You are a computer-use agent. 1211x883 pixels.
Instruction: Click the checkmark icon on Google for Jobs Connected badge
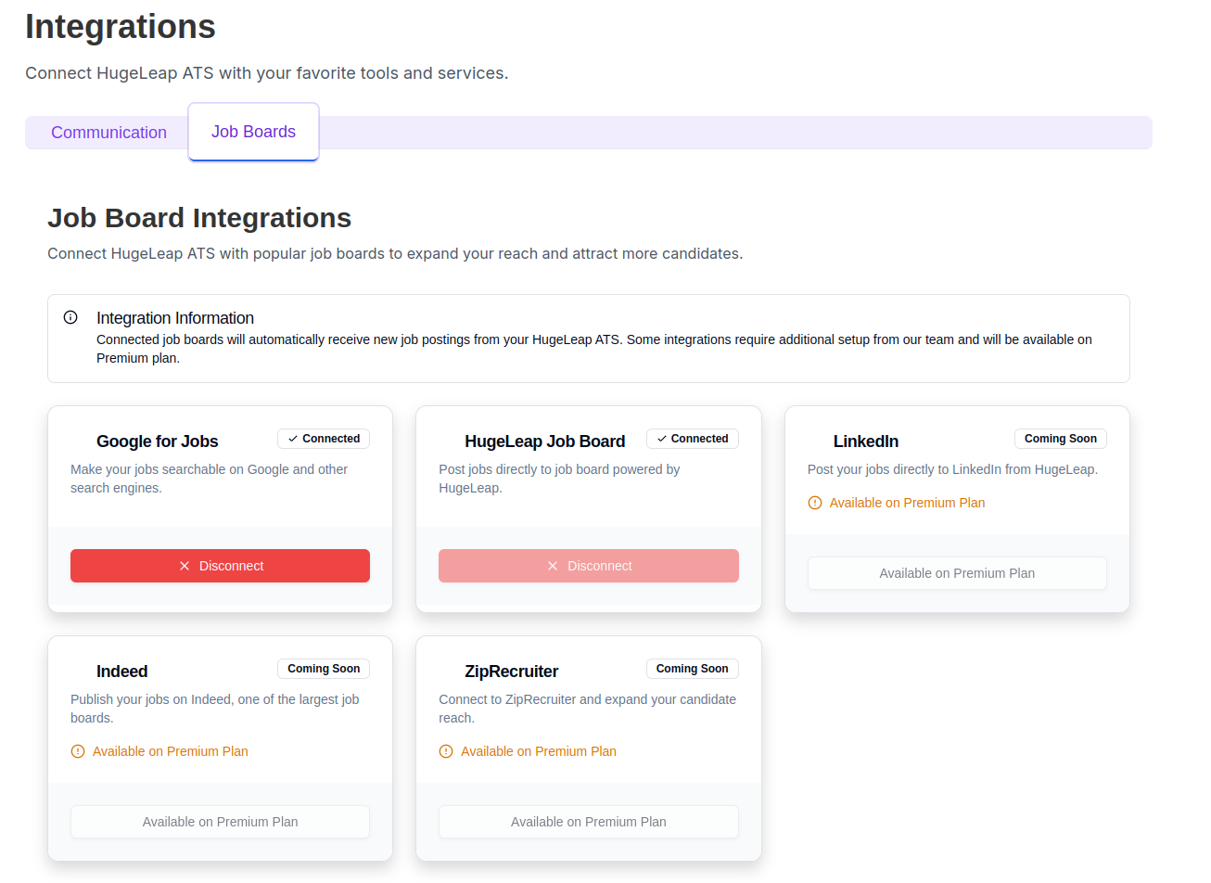(x=292, y=438)
